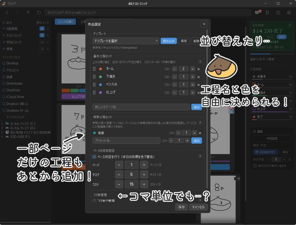Screen dimensions: 296x225
Task: Increase 背景 cost with plus button
Action: 195,133
